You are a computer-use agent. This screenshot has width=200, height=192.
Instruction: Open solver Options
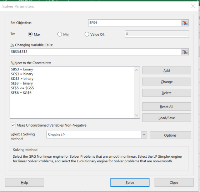170,135
